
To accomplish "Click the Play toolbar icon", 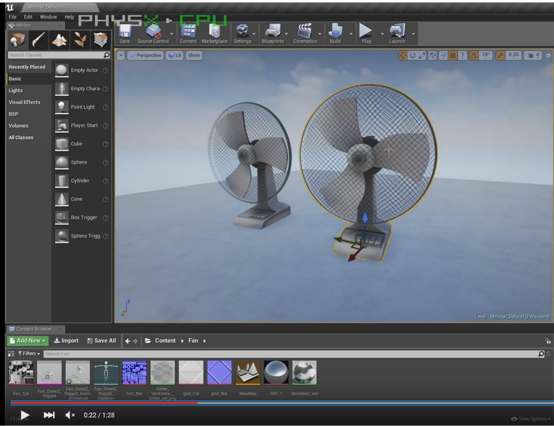I will click(x=366, y=34).
